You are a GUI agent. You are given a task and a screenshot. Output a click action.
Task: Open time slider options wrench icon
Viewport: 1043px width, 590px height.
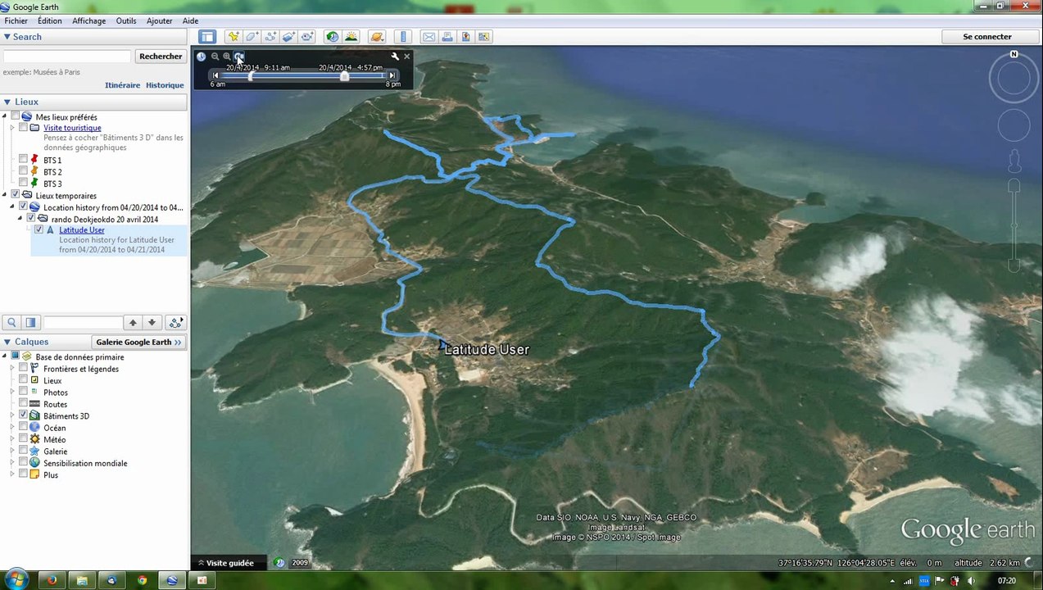(395, 57)
